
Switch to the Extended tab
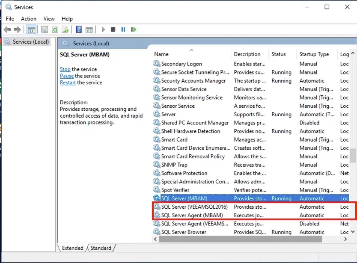coord(72,248)
